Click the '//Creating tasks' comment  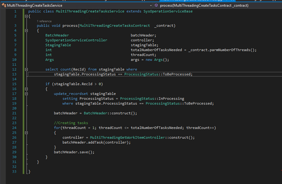click(70, 123)
